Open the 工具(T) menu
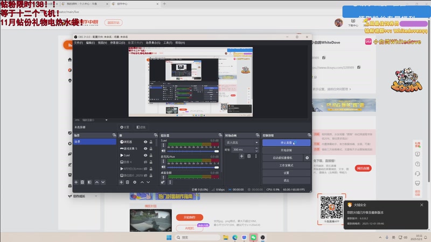This screenshot has width=431, height=242. click(x=168, y=43)
